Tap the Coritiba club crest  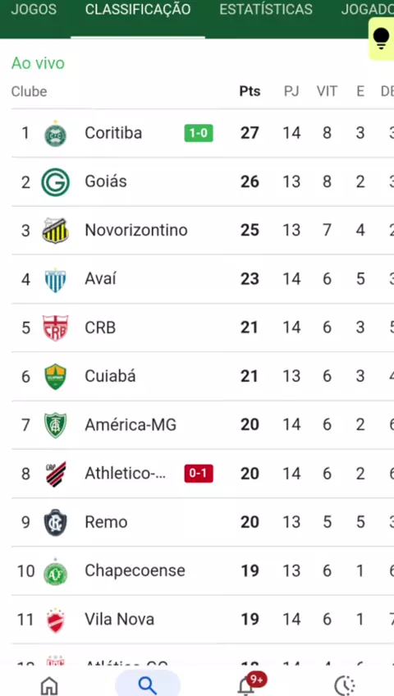[x=56, y=134]
